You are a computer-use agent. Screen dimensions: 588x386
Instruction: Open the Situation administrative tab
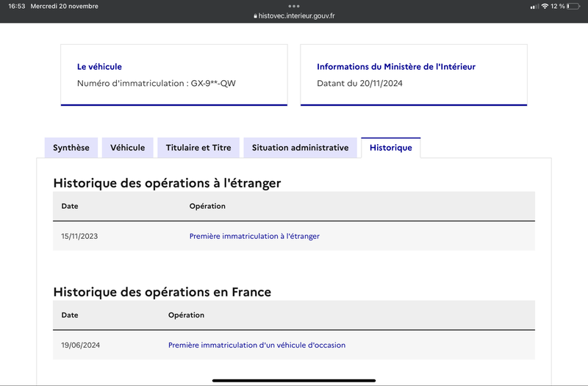300,148
